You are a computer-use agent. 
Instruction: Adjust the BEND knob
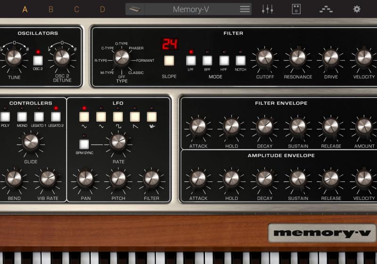pos(14,178)
